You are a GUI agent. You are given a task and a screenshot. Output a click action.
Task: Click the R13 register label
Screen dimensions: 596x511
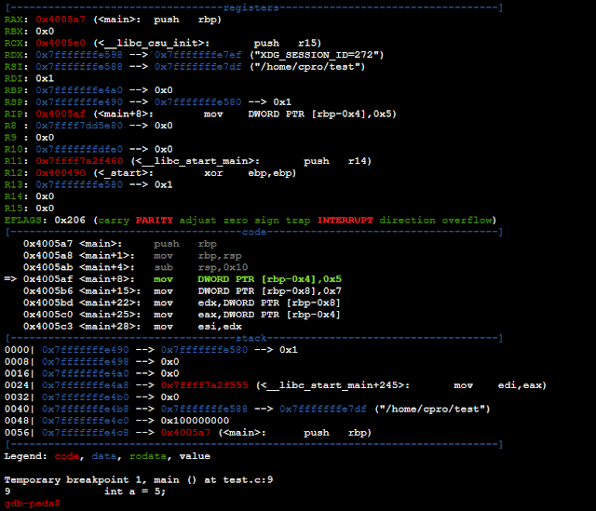pyautogui.click(x=14, y=184)
